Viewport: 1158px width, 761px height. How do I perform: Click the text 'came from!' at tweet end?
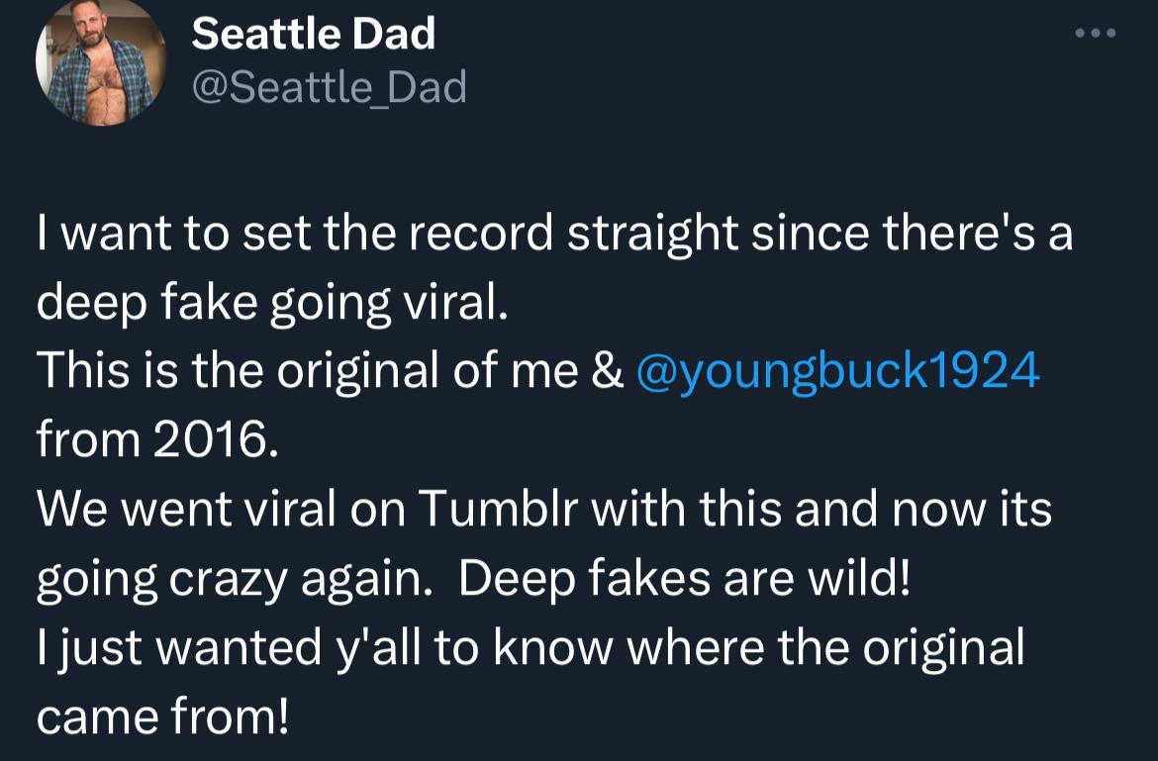pos(163,714)
